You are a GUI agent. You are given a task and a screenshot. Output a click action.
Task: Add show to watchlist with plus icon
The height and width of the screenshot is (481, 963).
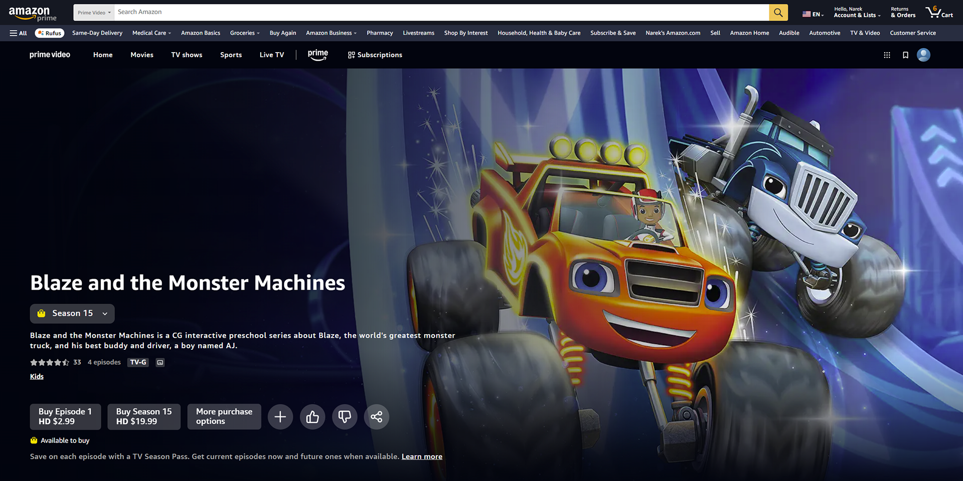point(280,417)
